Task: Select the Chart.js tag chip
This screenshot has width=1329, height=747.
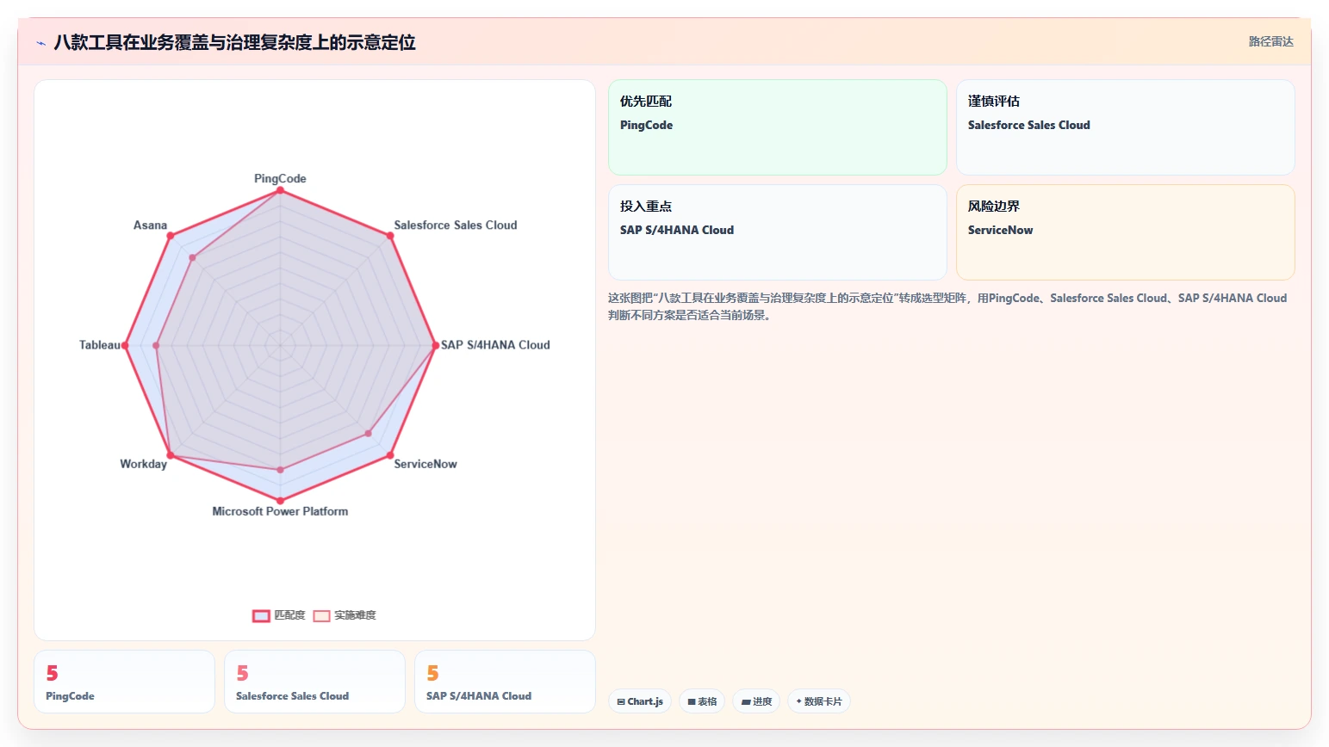Action: pos(640,701)
